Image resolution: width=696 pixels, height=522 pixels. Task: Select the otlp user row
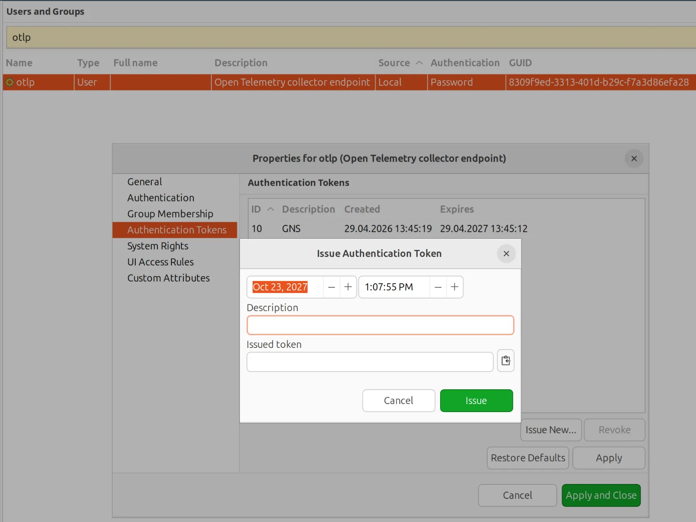click(x=349, y=82)
